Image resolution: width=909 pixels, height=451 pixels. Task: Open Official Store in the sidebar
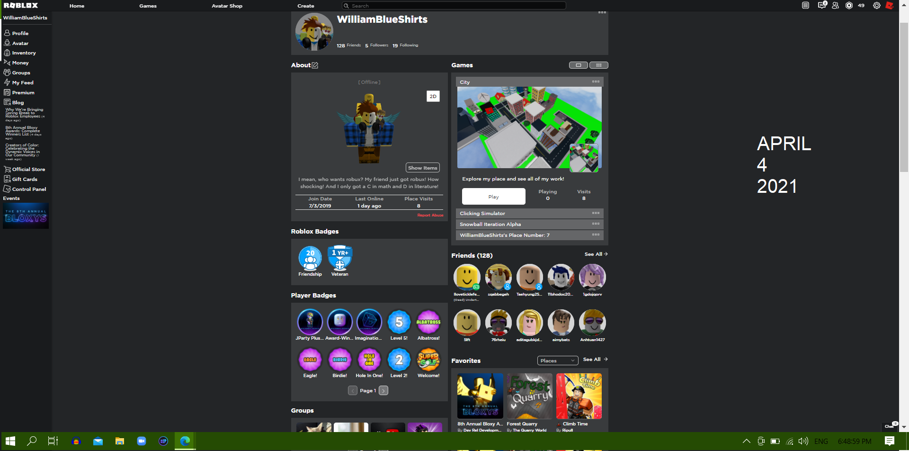(x=25, y=169)
